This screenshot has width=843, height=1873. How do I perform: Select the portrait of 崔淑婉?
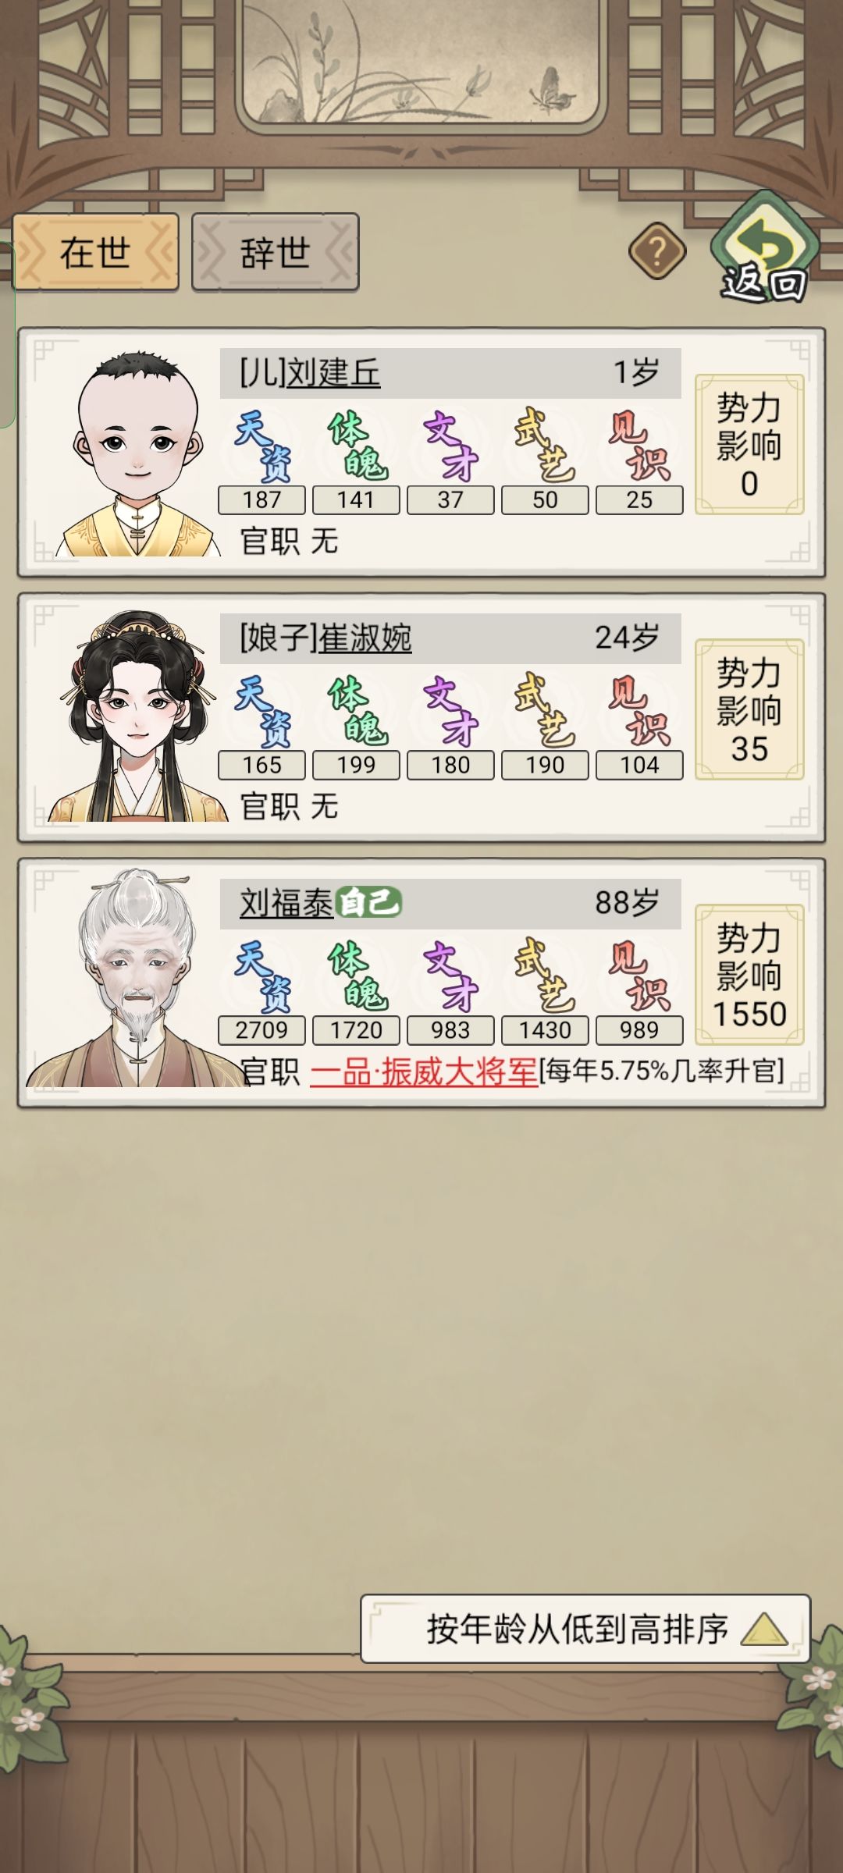point(137,716)
